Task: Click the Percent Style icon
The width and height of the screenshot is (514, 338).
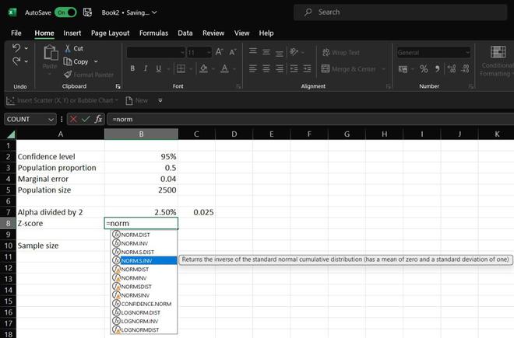Action: tap(424, 68)
